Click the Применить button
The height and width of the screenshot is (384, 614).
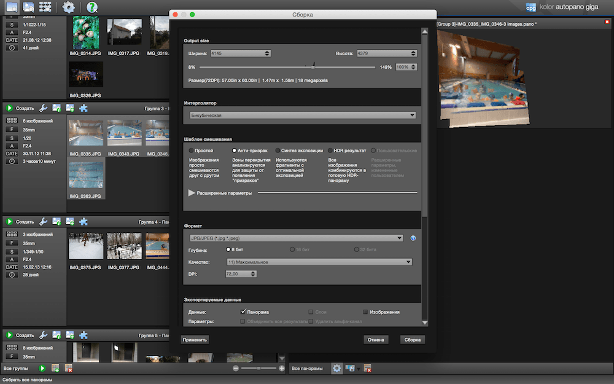tap(195, 340)
